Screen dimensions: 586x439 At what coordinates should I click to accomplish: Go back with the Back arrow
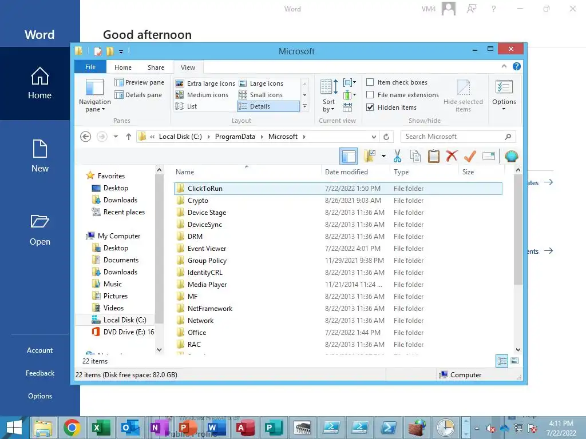(x=86, y=137)
